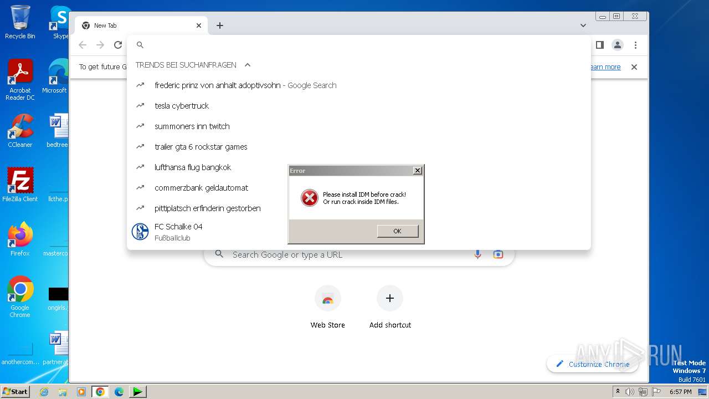Select suggestion pittiplatsch erfinderin gestorben
This screenshot has width=709, height=399.
coord(359,208)
